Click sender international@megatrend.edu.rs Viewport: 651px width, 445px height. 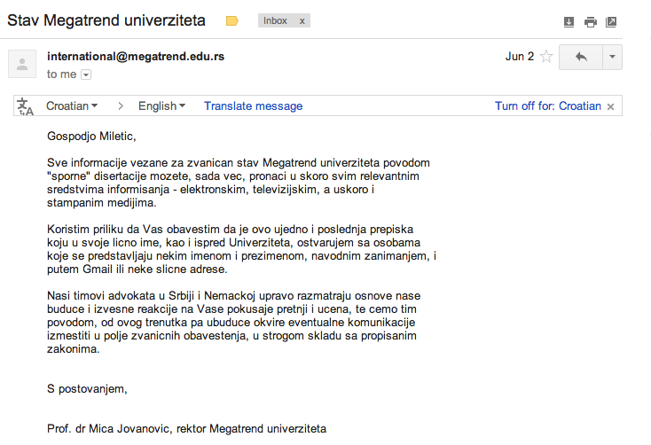click(x=136, y=56)
